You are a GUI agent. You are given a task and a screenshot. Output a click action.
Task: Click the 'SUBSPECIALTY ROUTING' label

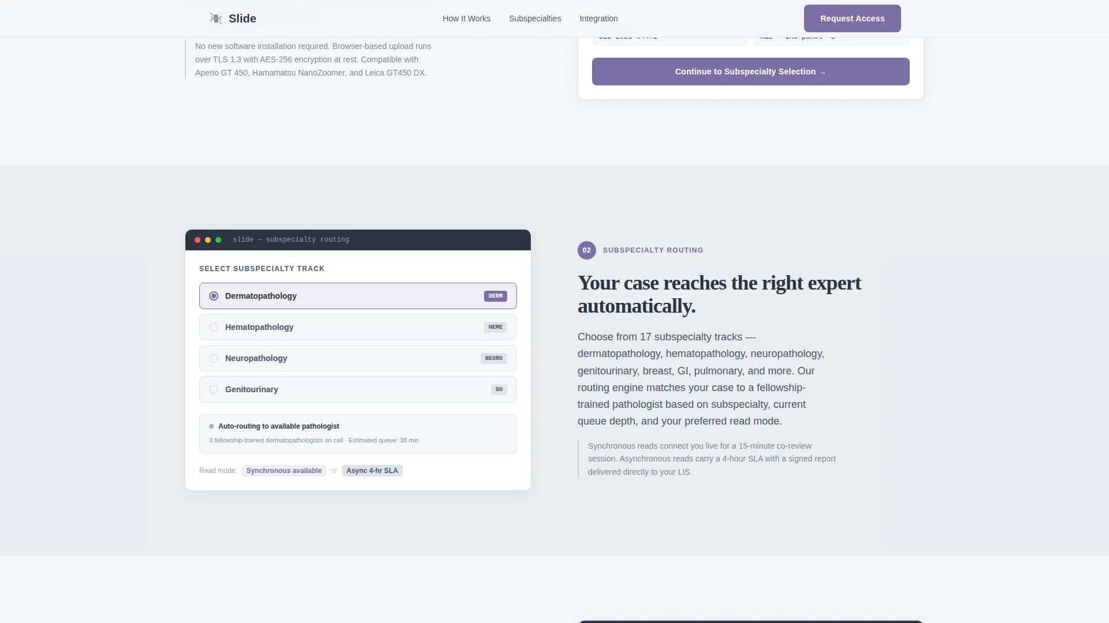pyautogui.click(x=653, y=250)
